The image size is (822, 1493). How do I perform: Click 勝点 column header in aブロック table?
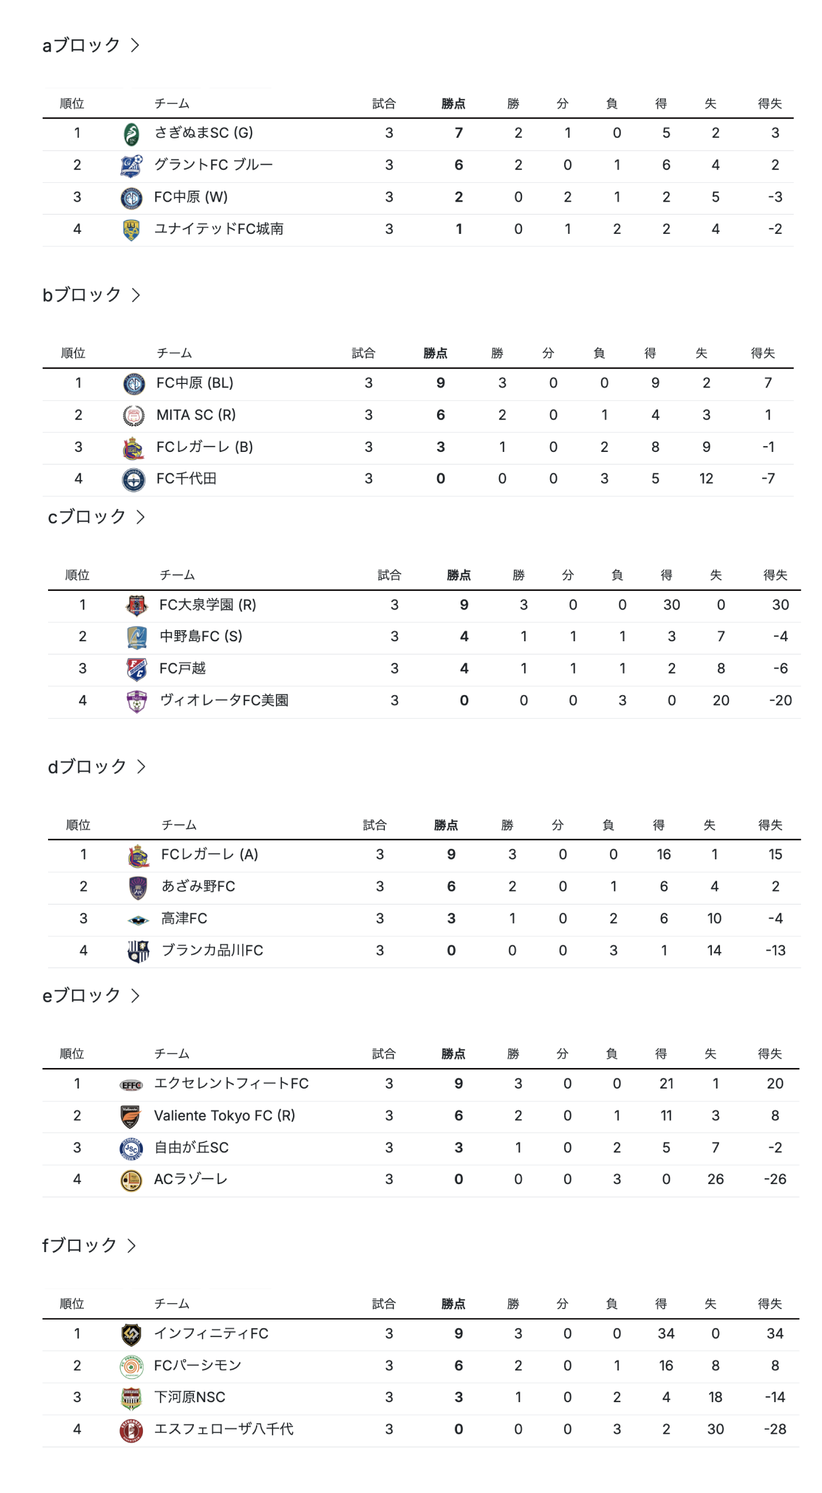pos(453,104)
